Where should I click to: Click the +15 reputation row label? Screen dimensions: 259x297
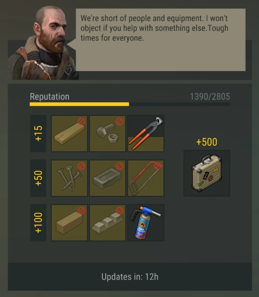click(38, 133)
